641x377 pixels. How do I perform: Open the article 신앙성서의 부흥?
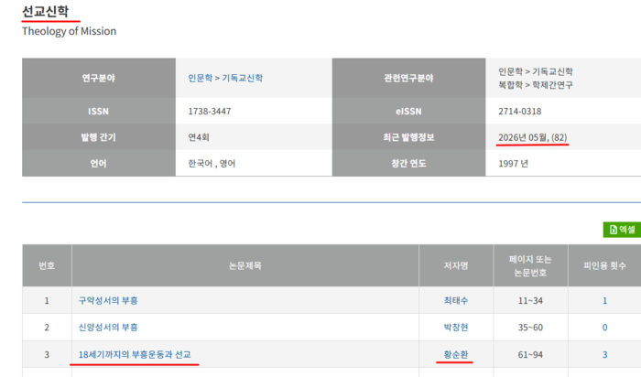click(x=108, y=328)
